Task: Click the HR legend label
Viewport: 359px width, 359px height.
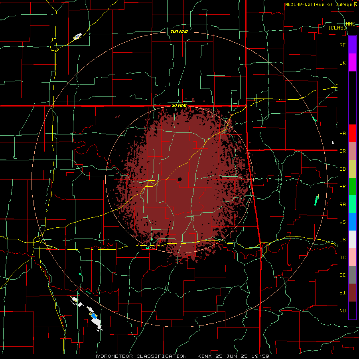Action: 343,187
